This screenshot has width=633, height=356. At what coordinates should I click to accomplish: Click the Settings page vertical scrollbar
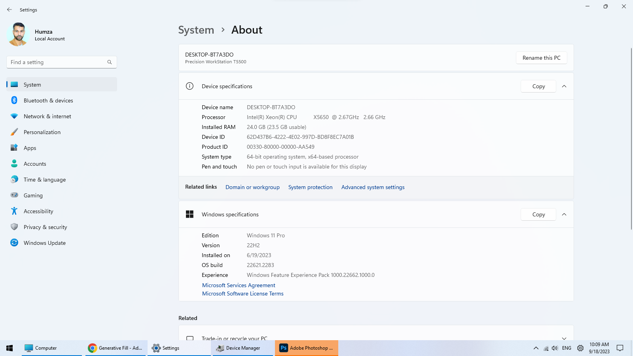click(x=631, y=138)
